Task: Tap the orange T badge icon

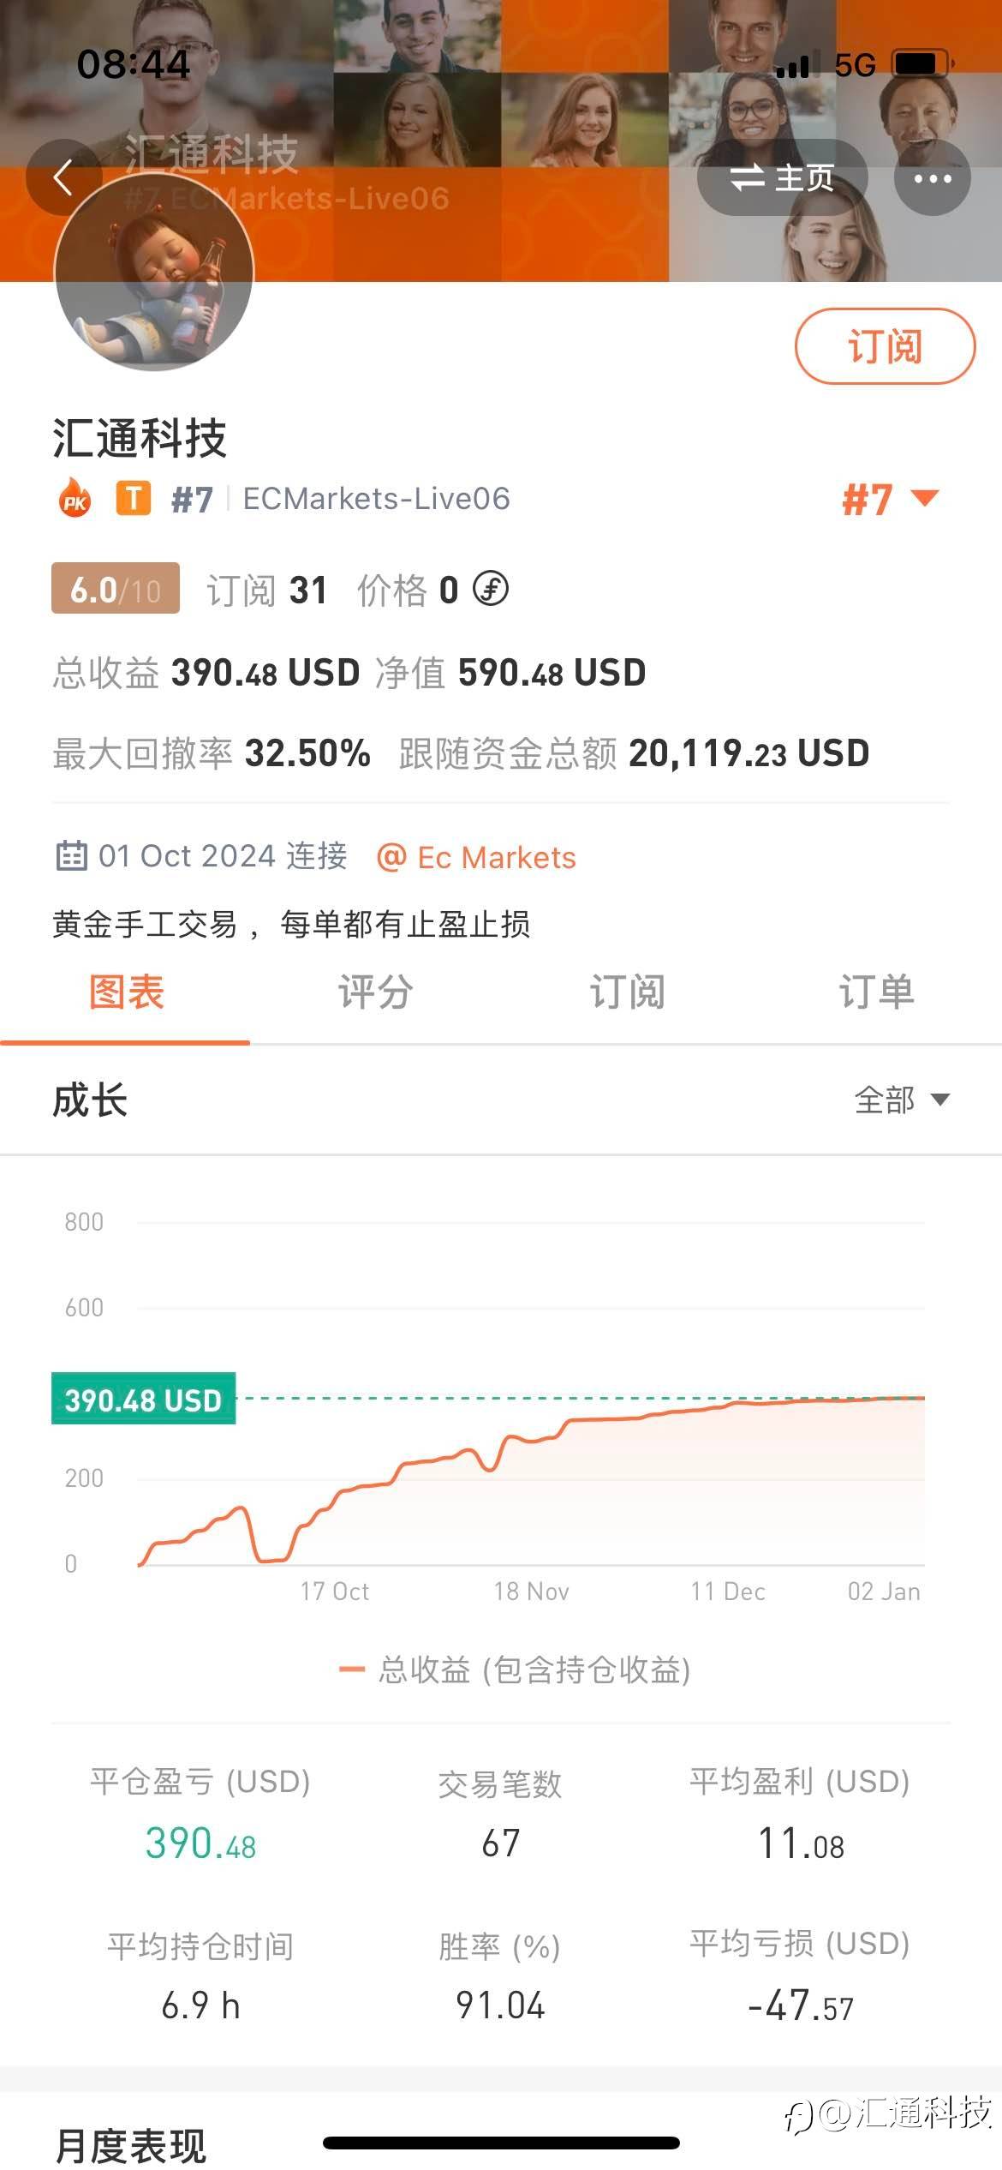Action: (x=133, y=499)
